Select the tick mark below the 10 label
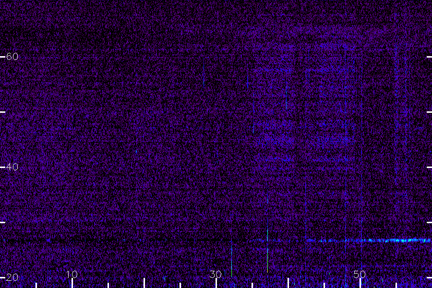 click(72, 283)
